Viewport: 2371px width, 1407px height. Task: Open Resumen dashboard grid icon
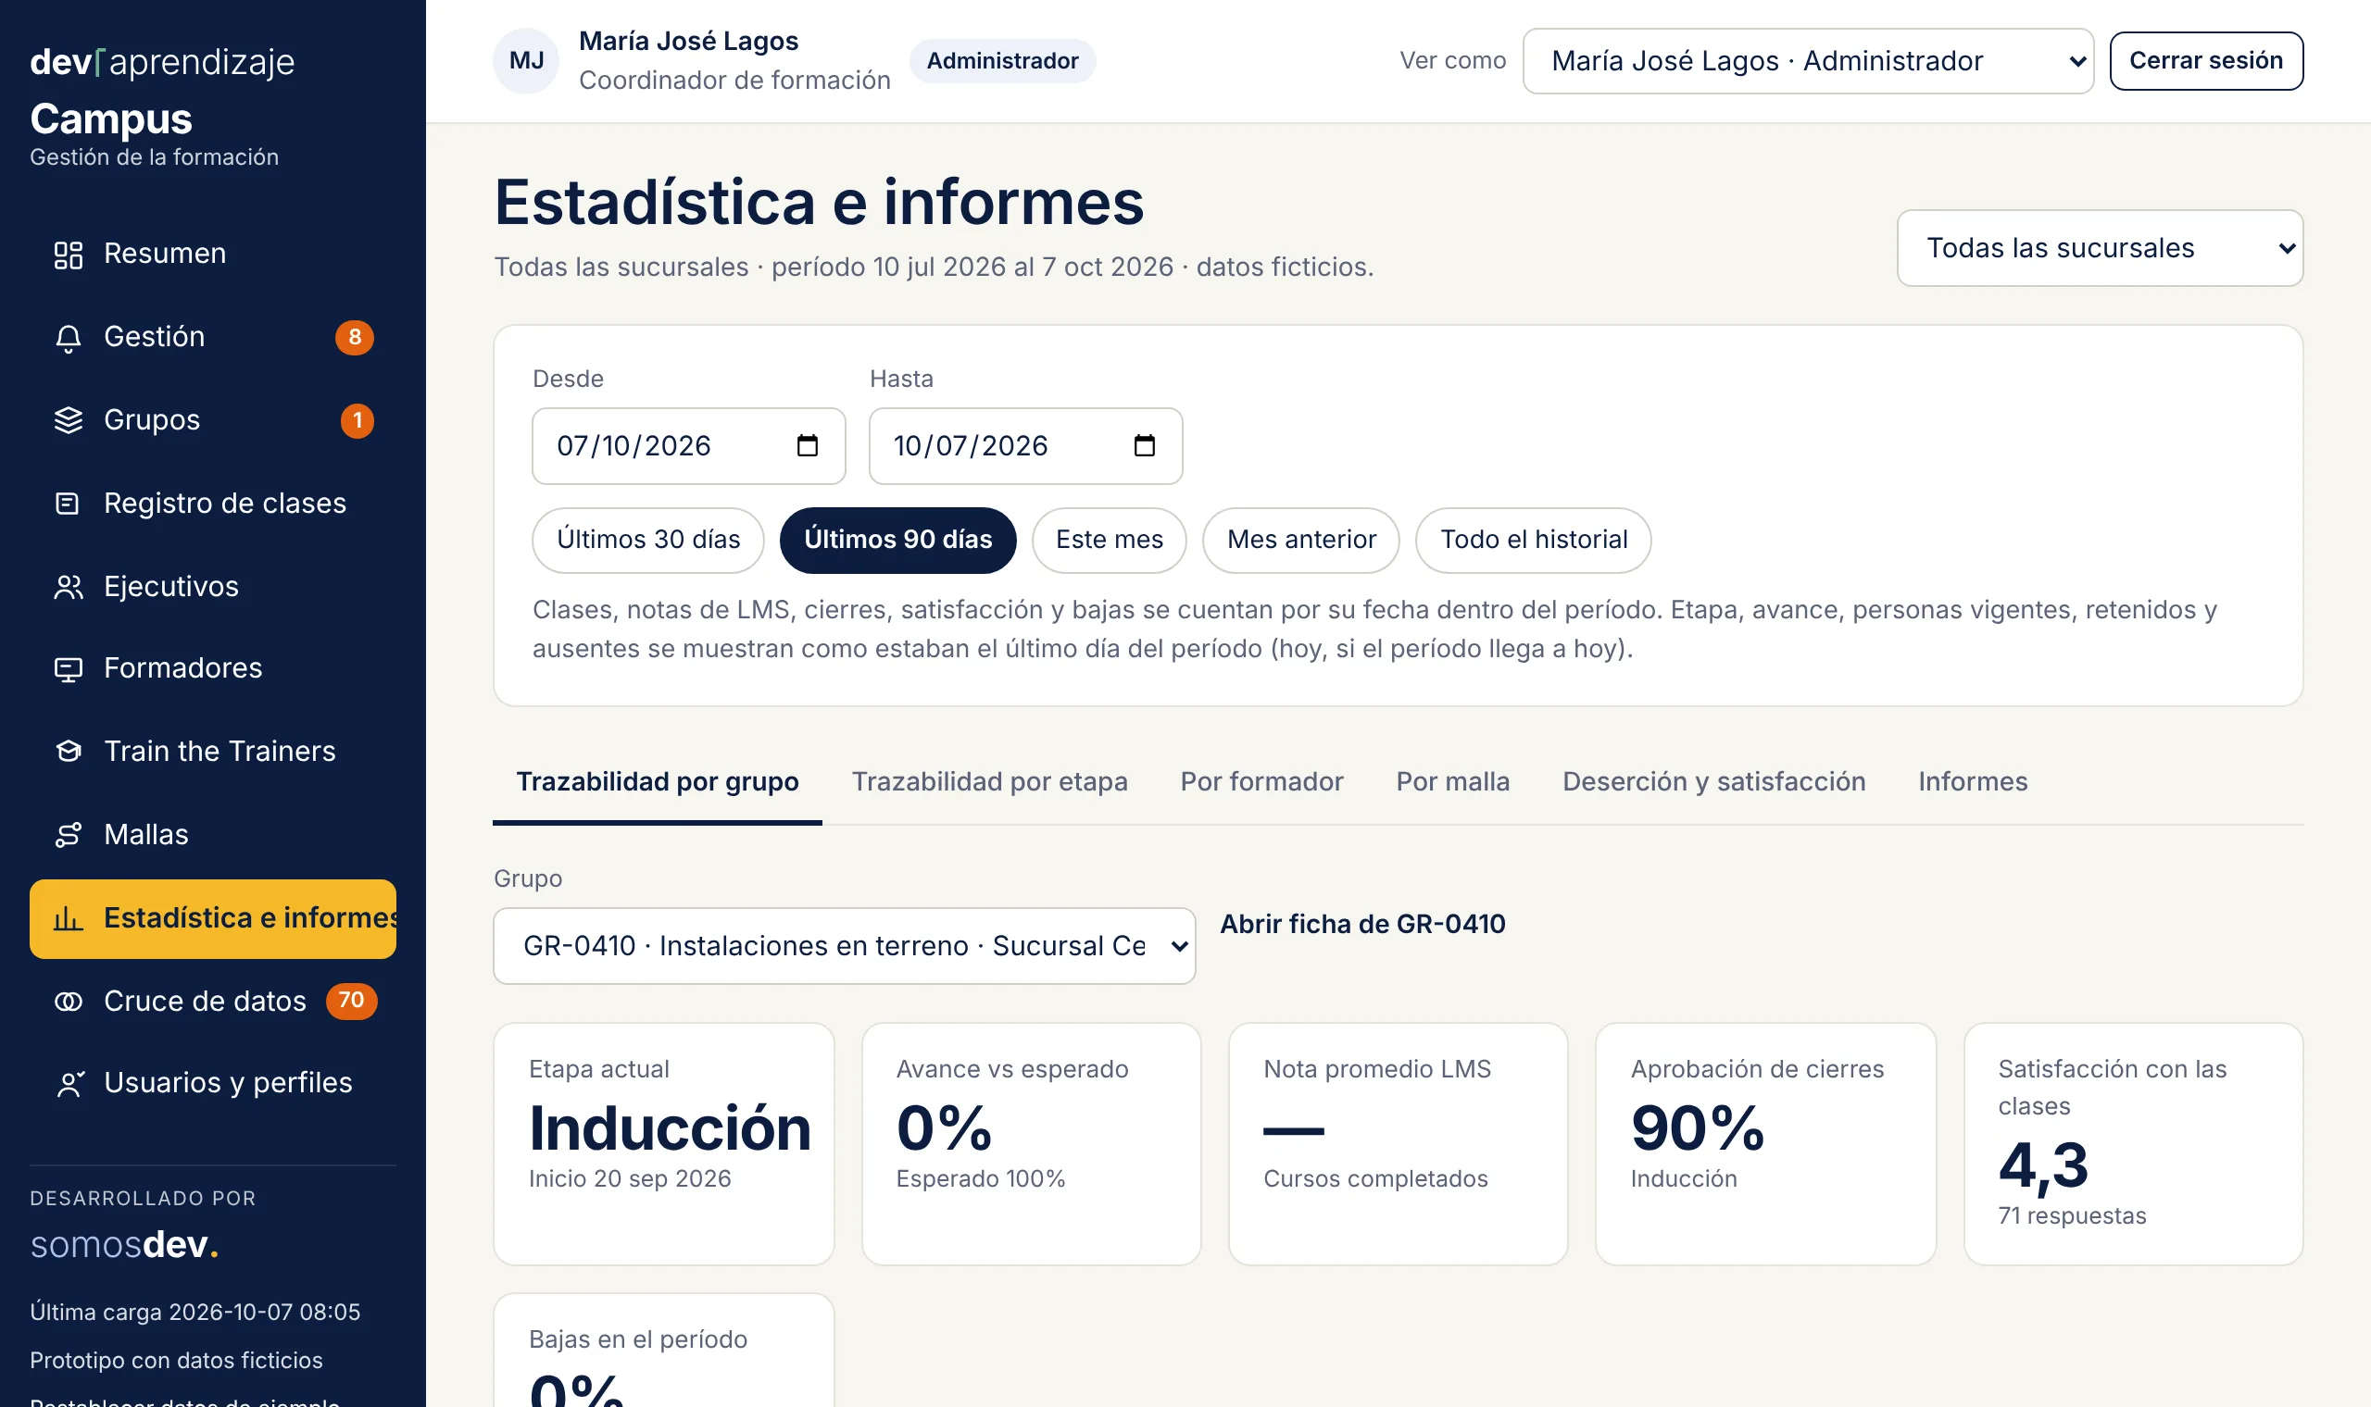(x=69, y=255)
